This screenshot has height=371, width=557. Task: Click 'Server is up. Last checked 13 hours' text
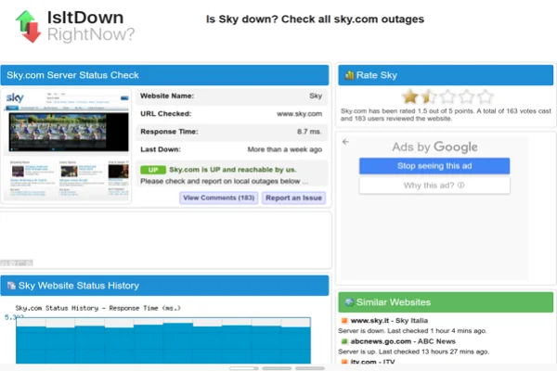click(413, 352)
